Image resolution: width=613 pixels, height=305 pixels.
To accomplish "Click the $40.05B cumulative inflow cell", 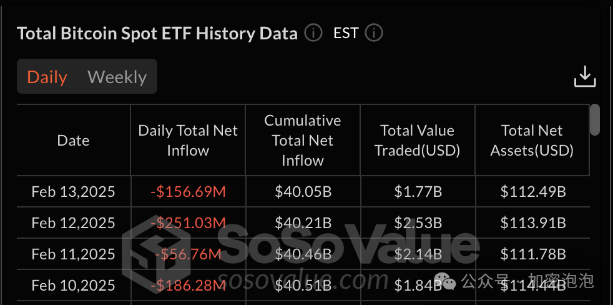I will [303, 191].
